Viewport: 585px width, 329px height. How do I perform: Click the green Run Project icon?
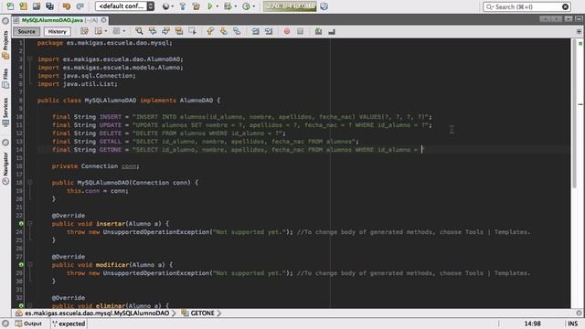(210, 6)
